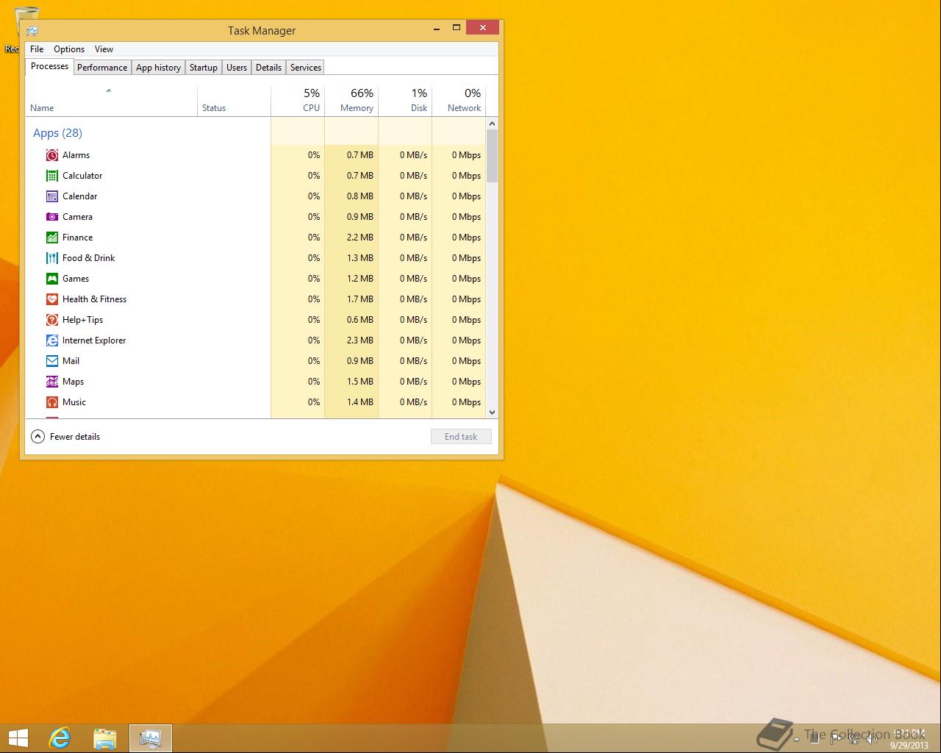Open the volume speaker tray icon

[873, 739]
